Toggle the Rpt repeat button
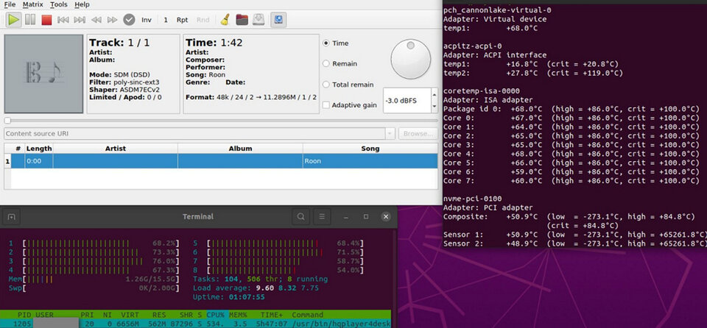The image size is (707, 328). pos(182,20)
